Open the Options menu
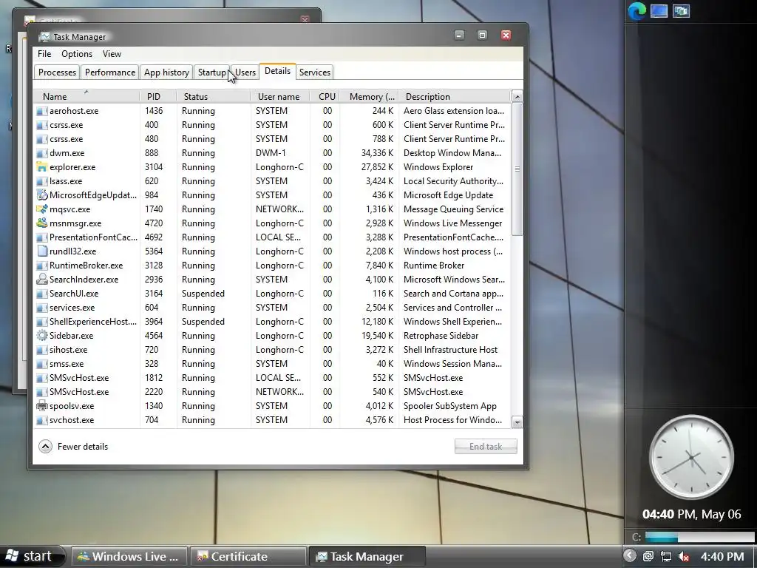Viewport: 757px width, 568px height. pos(77,53)
